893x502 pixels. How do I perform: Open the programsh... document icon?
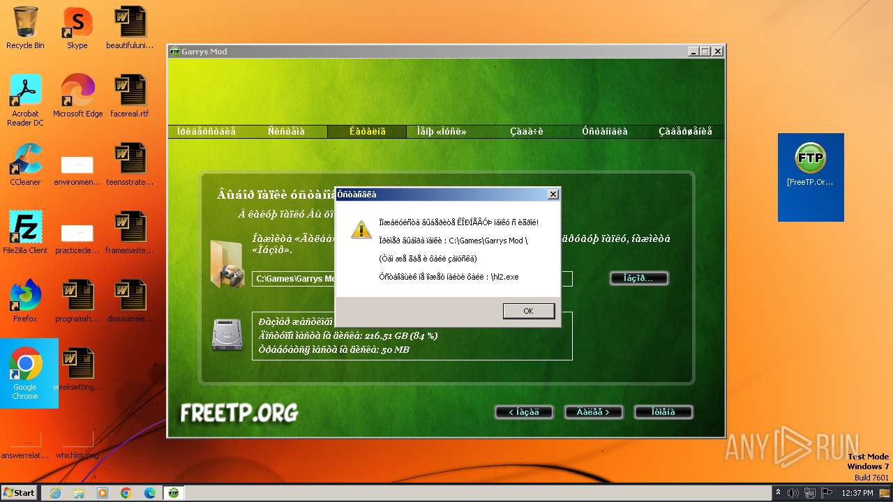click(x=77, y=302)
